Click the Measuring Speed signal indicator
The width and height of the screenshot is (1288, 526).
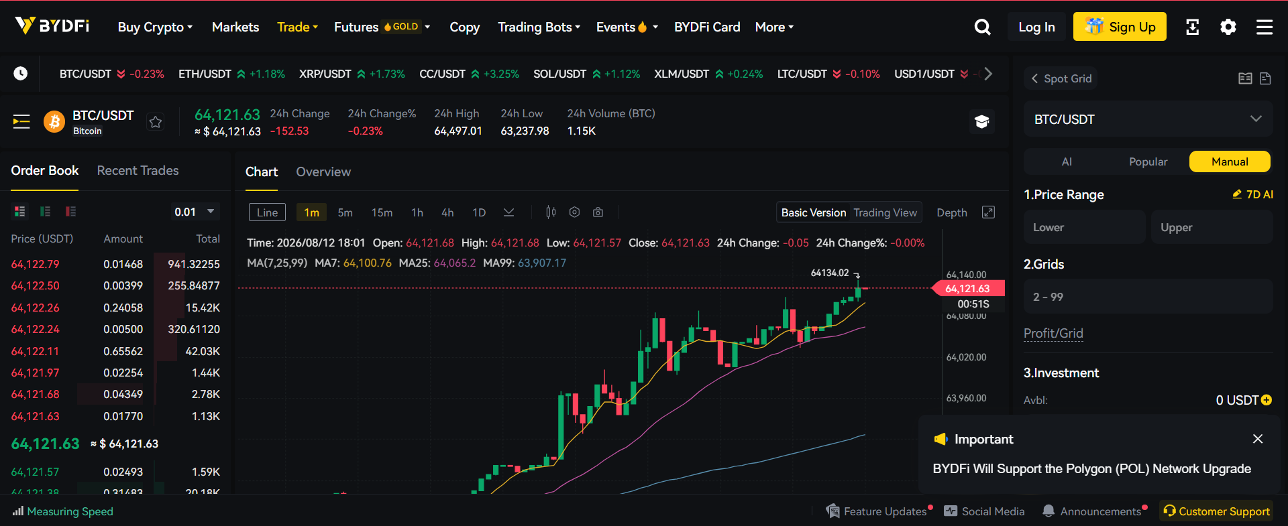click(x=62, y=511)
